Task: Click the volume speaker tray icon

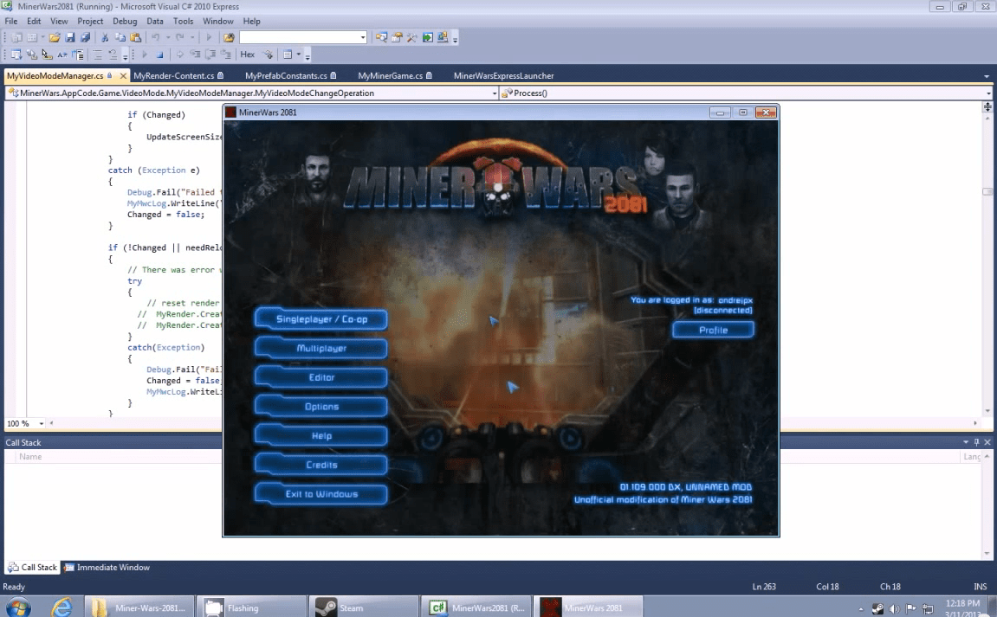Action: point(894,608)
